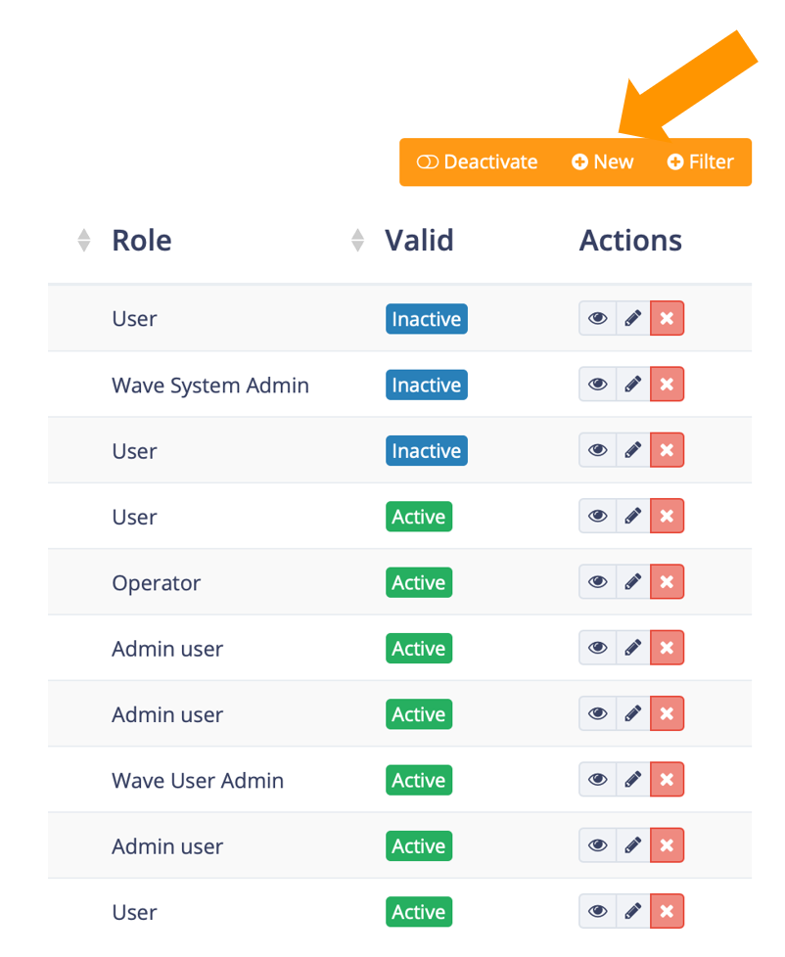Click the Deactivate toggle button

[477, 161]
